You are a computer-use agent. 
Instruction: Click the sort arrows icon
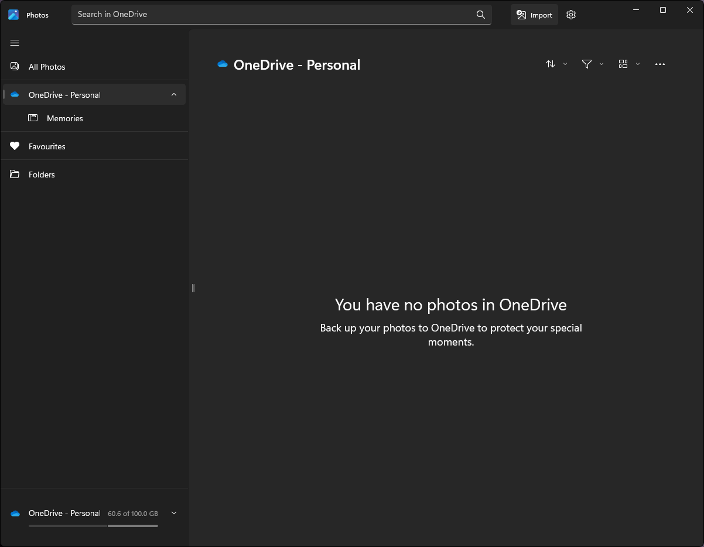[551, 64]
